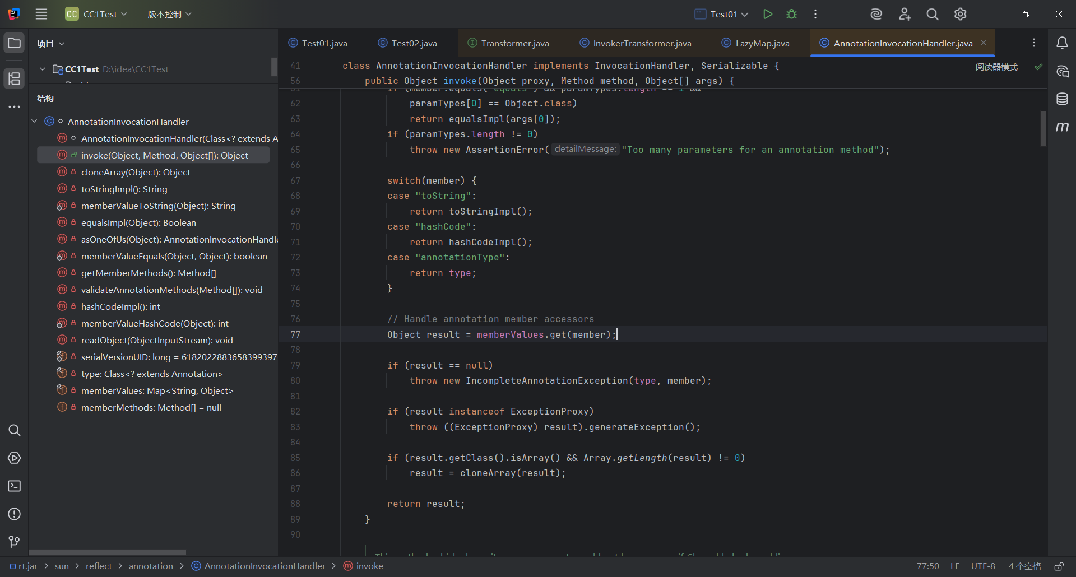Switch to Test01.java tab
1076x577 pixels.
pos(318,43)
